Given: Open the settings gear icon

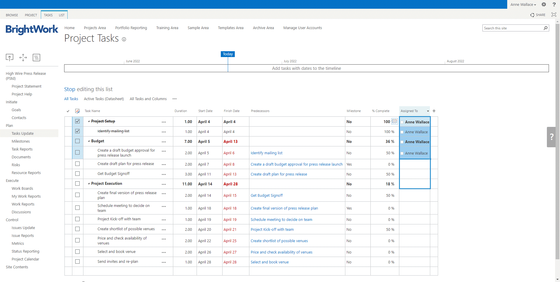Looking at the screenshot, I should click(x=544, y=4).
